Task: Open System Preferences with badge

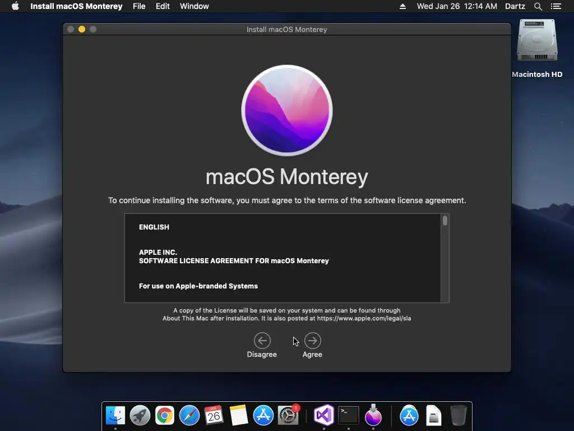Action: [288, 415]
